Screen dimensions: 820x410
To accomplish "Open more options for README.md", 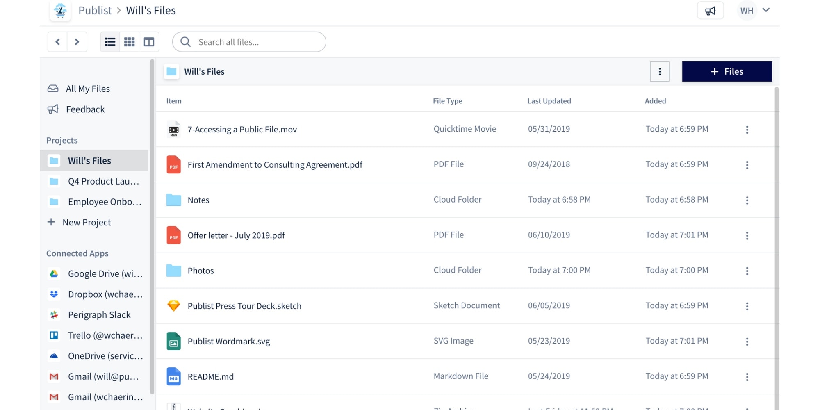I will pos(747,377).
